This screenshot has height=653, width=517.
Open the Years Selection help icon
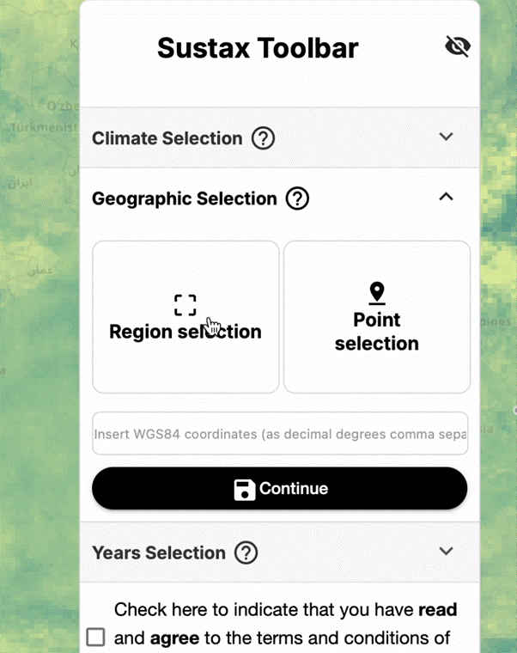246,552
